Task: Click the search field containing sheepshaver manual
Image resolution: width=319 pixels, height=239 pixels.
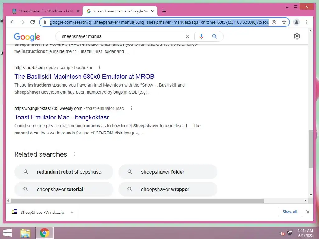Action: tap(122, 36)
